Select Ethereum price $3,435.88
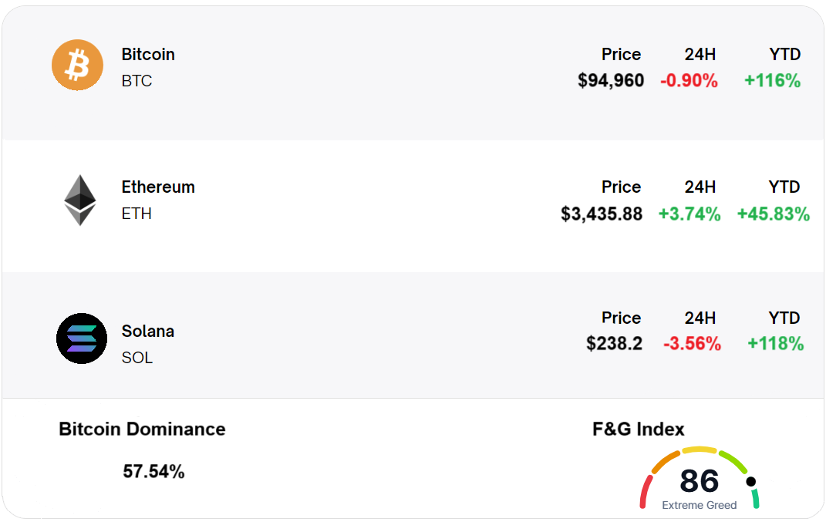826x522 pixels. click(602, 214)
